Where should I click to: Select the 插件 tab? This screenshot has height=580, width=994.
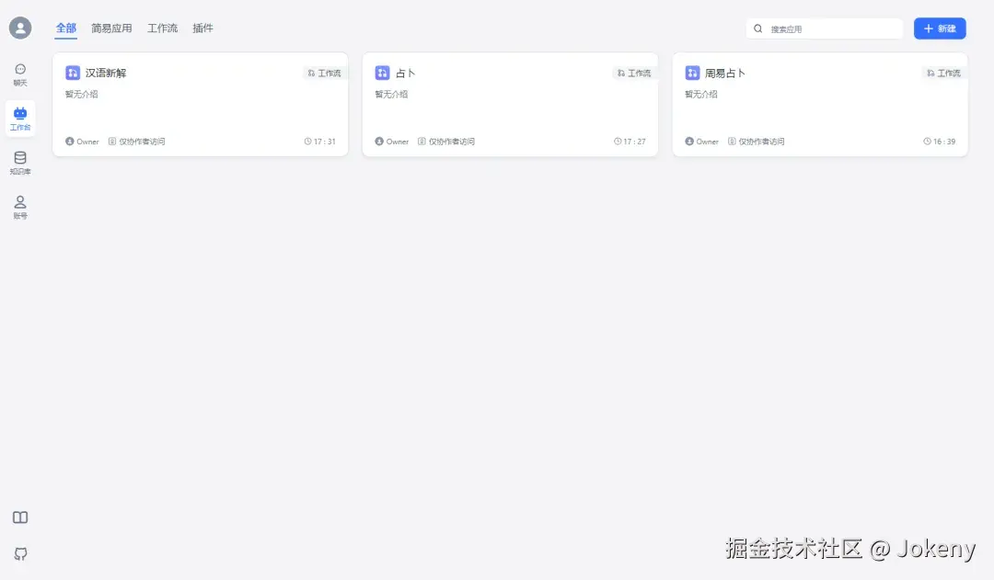(202, 28)
